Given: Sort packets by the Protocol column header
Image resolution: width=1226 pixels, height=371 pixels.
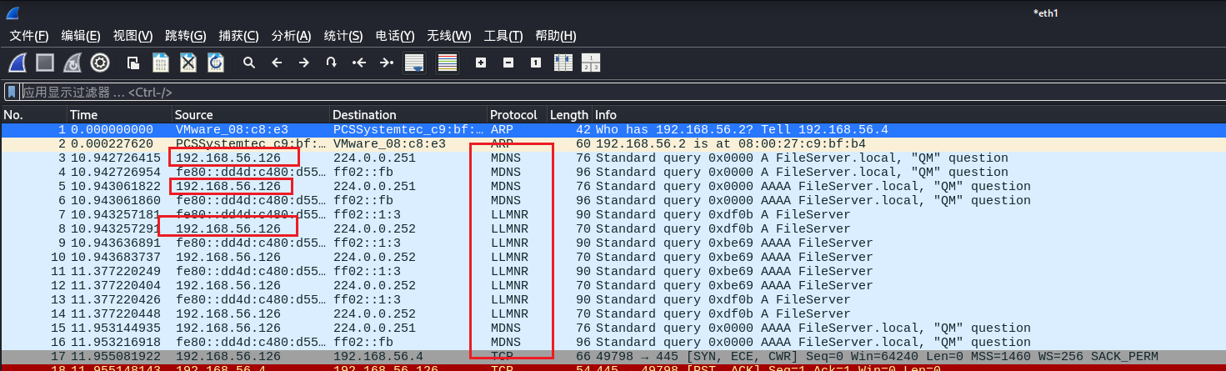Looking at the screenshot, I should tap(513, 115).
